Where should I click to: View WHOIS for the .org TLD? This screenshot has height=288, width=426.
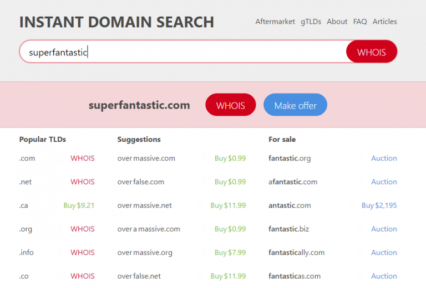tap(82, 229)
